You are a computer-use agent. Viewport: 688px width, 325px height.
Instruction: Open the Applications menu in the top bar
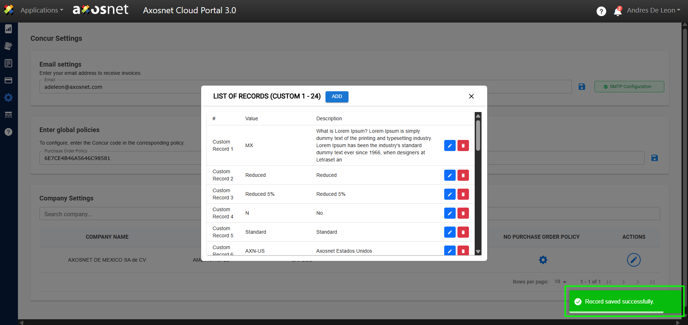[42, 10]
